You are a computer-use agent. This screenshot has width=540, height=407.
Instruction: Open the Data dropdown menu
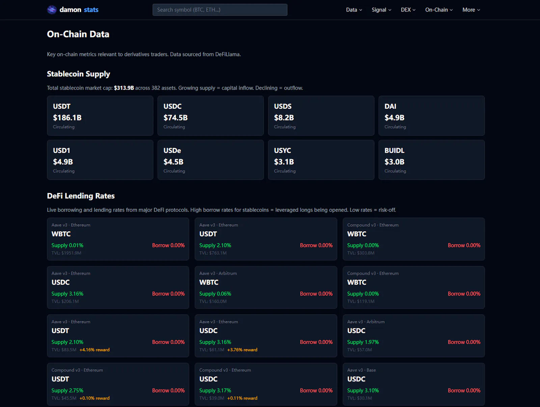tap(354, 10)
